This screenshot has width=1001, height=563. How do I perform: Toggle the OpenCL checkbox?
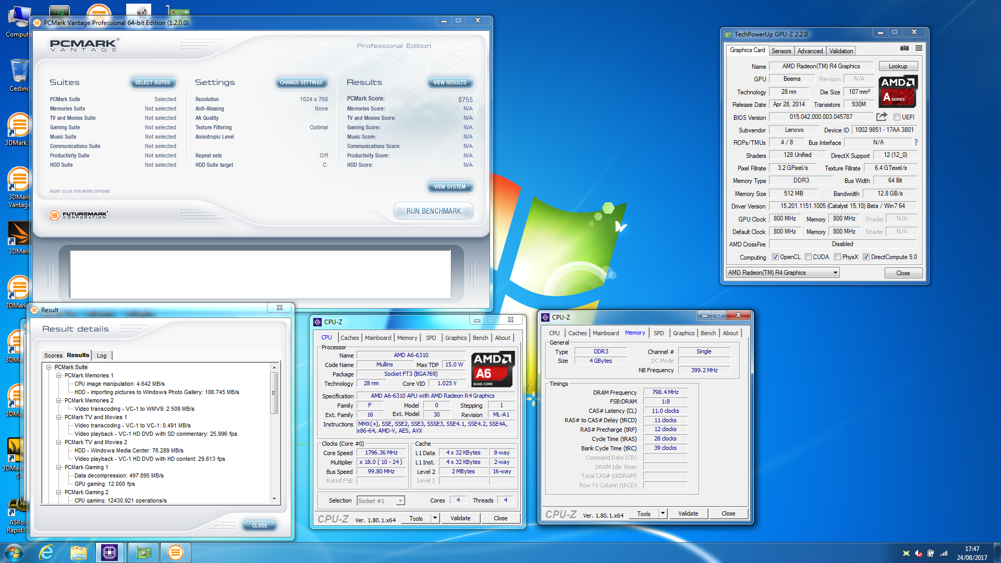coord(775,257)
